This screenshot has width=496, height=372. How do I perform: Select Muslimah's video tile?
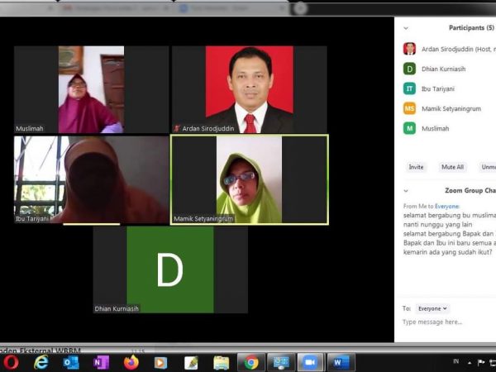91,89
